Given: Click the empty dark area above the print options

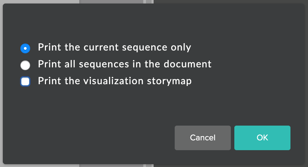Looking at the screenshot, I should (x=153, y=22).
